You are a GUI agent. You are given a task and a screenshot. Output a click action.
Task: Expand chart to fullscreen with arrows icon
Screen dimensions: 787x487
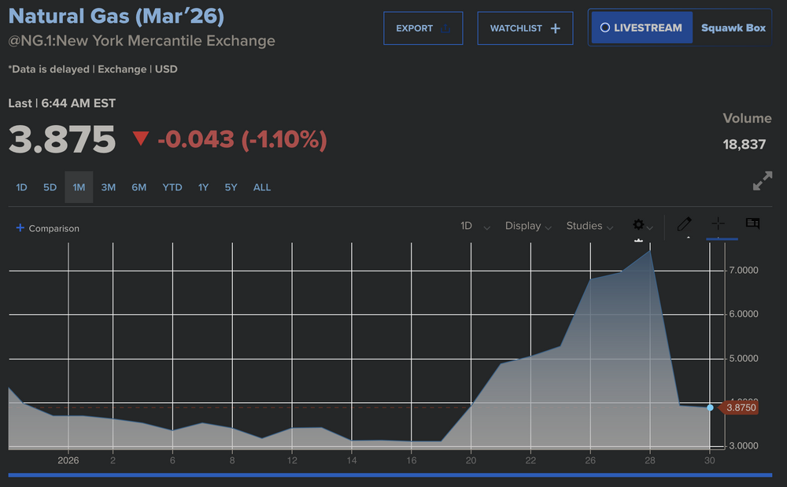762,181
